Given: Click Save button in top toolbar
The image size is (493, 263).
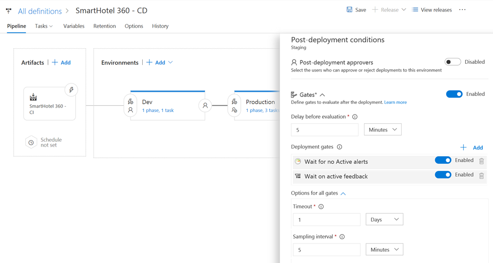Looking at the screenshot, I should click(x=356, y=10).
